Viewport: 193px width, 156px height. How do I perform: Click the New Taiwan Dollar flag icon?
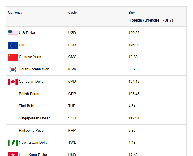13,142
